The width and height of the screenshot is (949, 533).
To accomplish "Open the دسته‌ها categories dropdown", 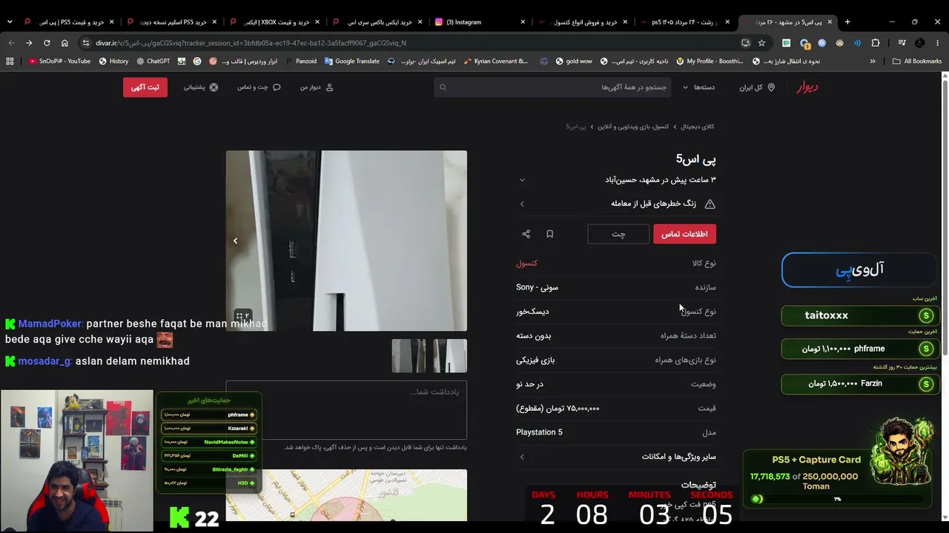I will pos(698,87).
